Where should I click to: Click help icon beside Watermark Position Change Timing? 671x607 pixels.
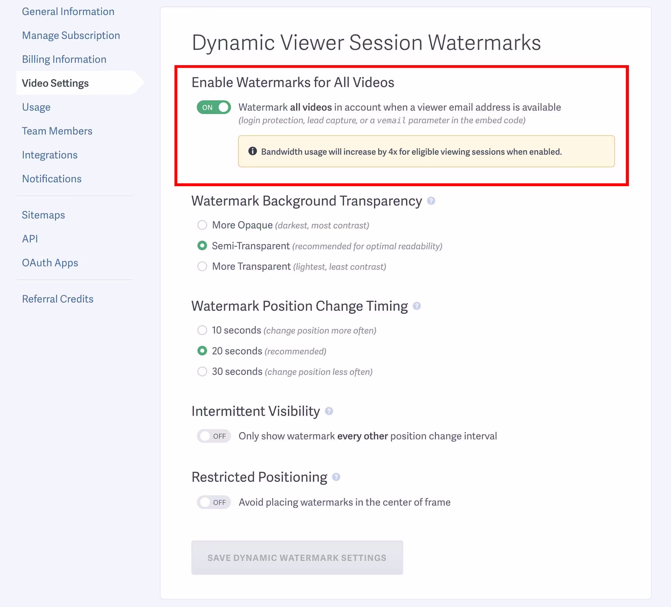(417, 306)
